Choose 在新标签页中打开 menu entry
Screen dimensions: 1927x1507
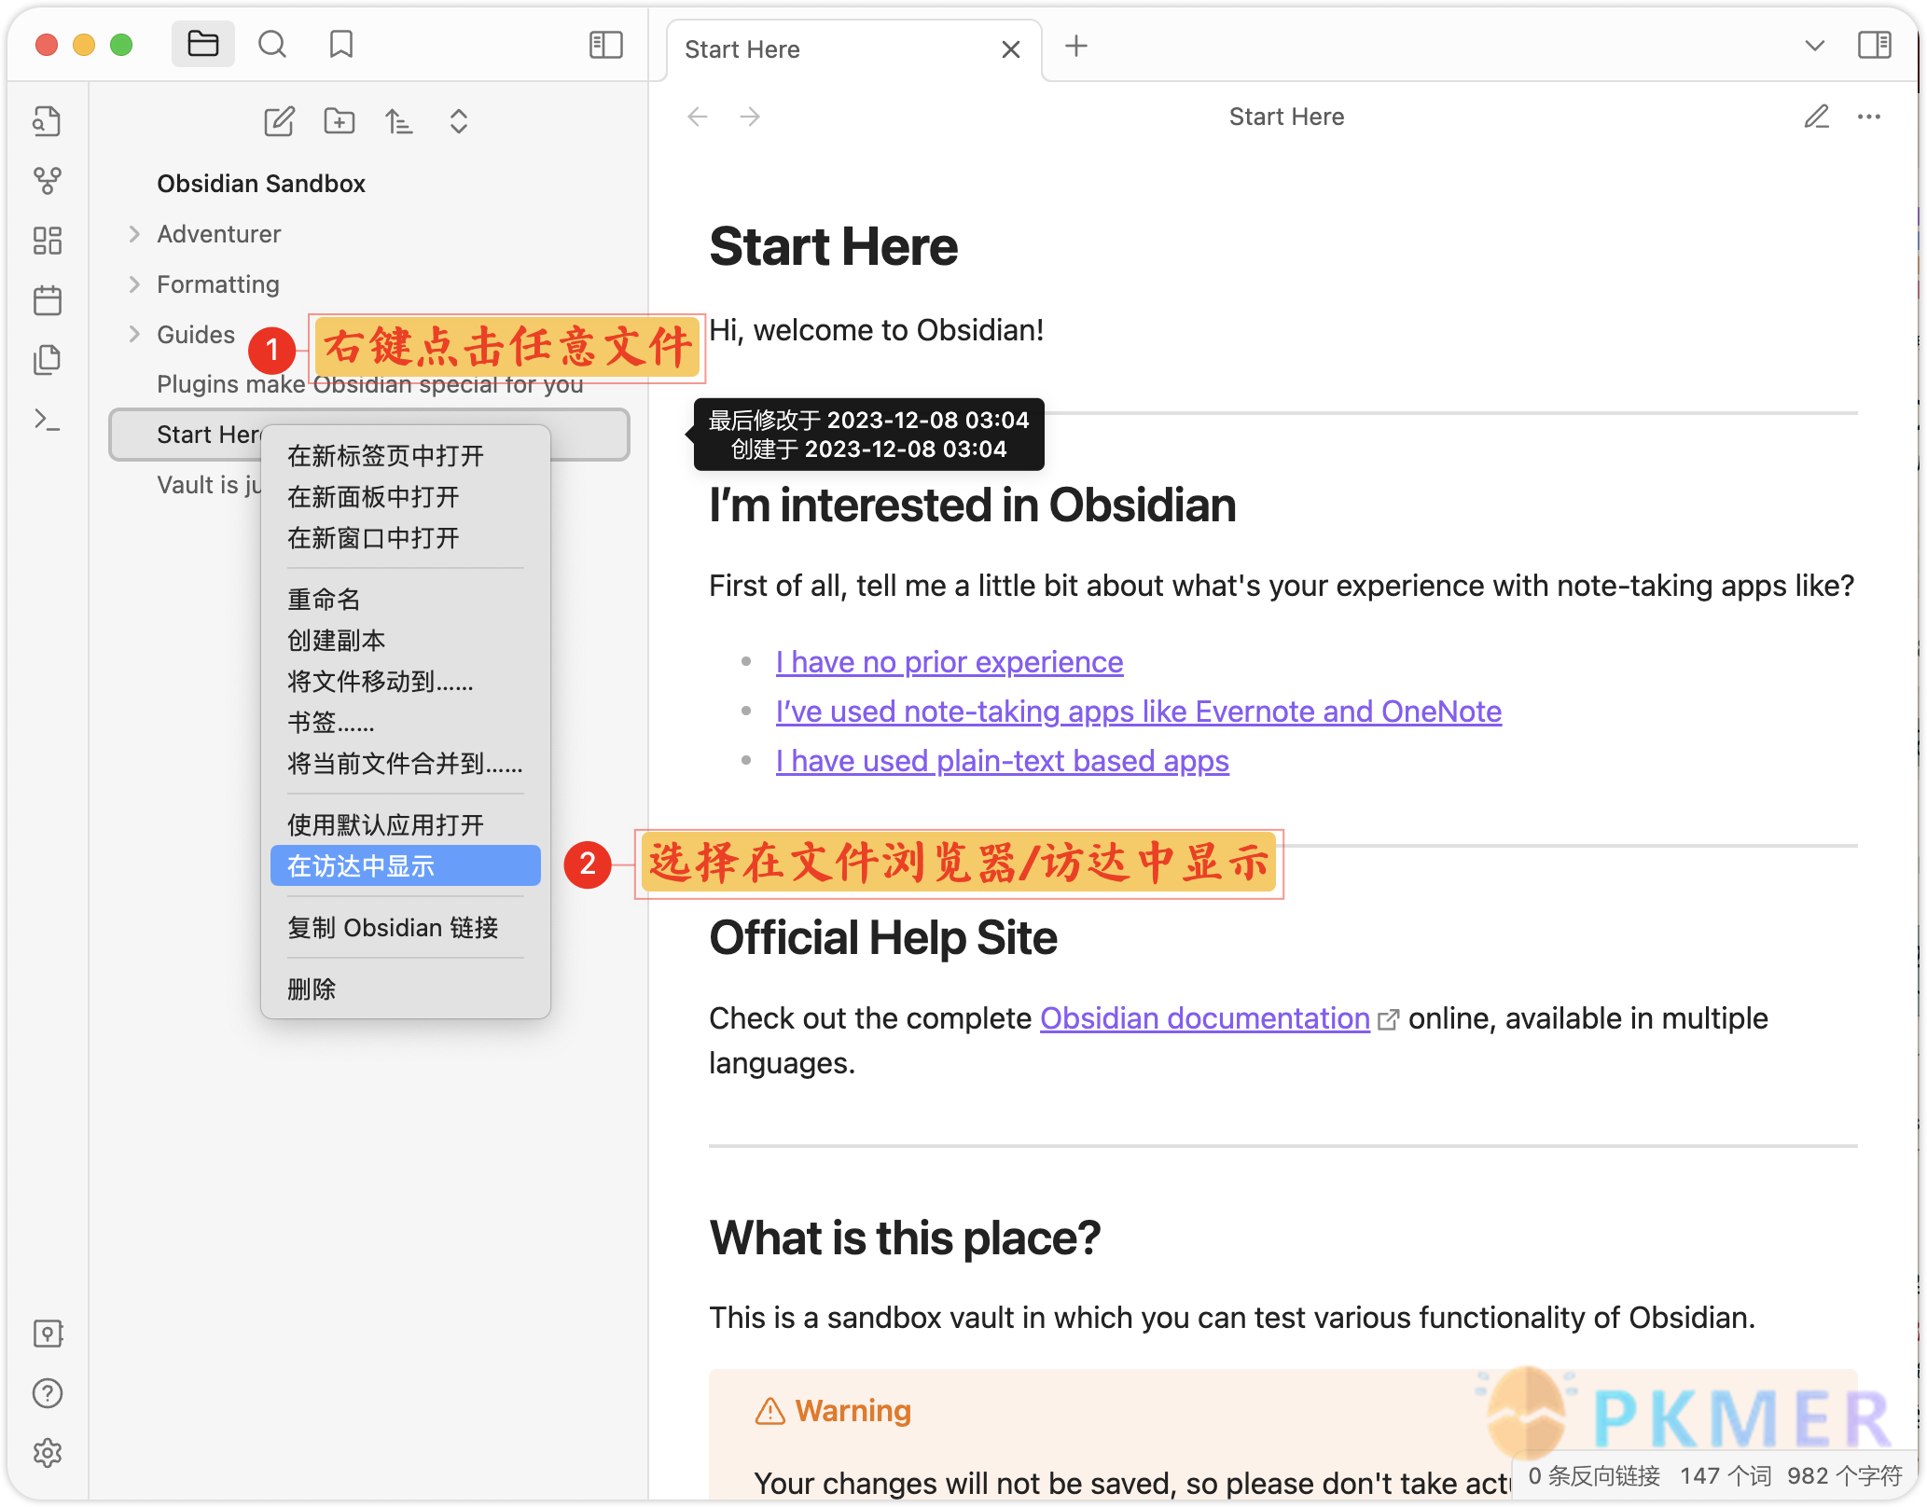tap(405, 456)
